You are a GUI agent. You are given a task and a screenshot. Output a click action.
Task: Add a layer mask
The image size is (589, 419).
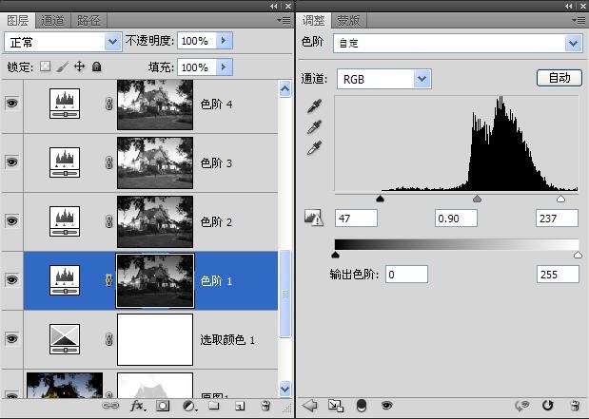coord(163,406)
